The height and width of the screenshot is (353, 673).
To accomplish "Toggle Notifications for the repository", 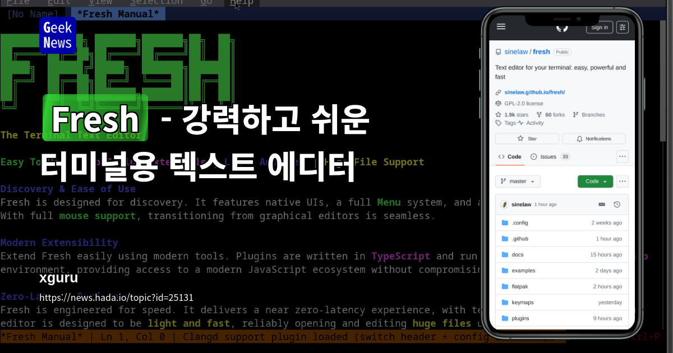I will coord(593,138).
